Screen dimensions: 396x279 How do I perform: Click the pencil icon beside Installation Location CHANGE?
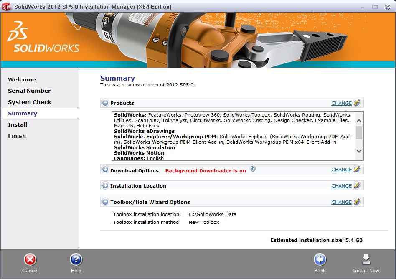point(357,185)
